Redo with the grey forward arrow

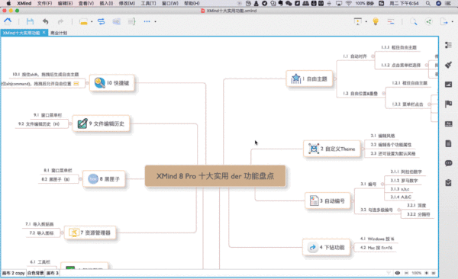point(60,21)
